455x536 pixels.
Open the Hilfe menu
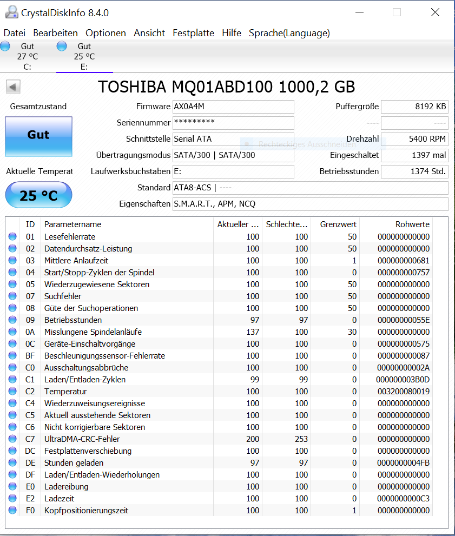tap(232, 33)
